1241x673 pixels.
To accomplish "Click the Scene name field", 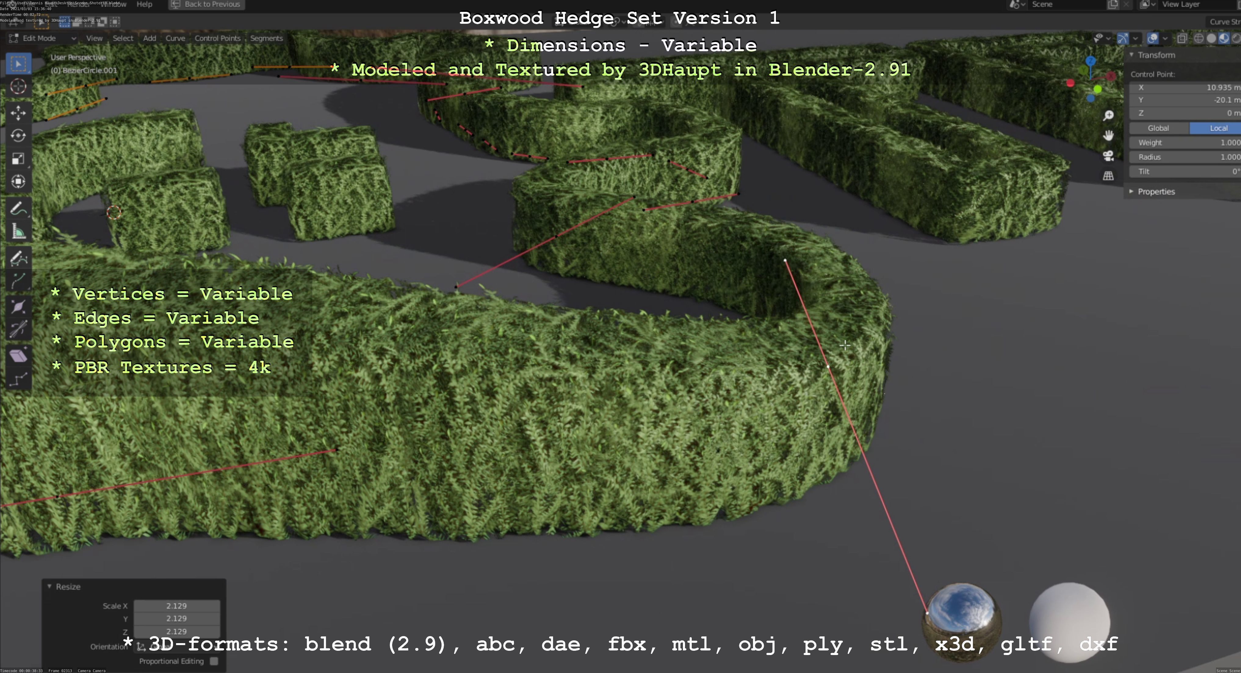I will point(1066,4).
